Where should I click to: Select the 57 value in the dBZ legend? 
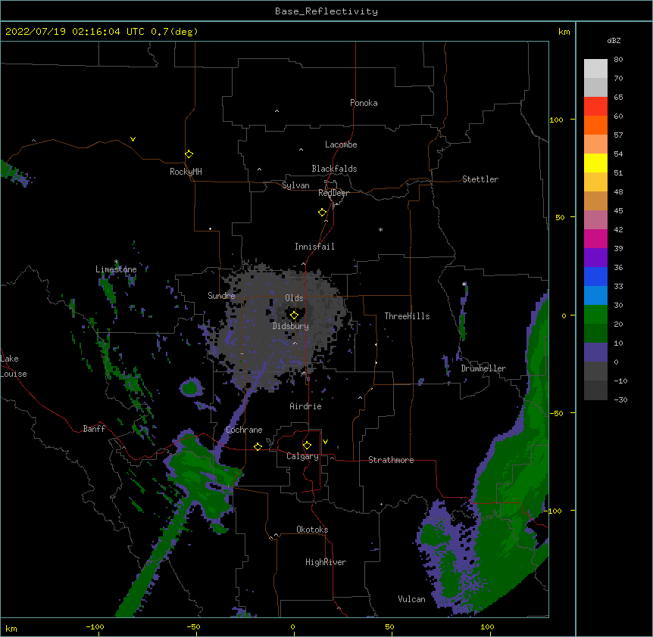coord(618,135)
